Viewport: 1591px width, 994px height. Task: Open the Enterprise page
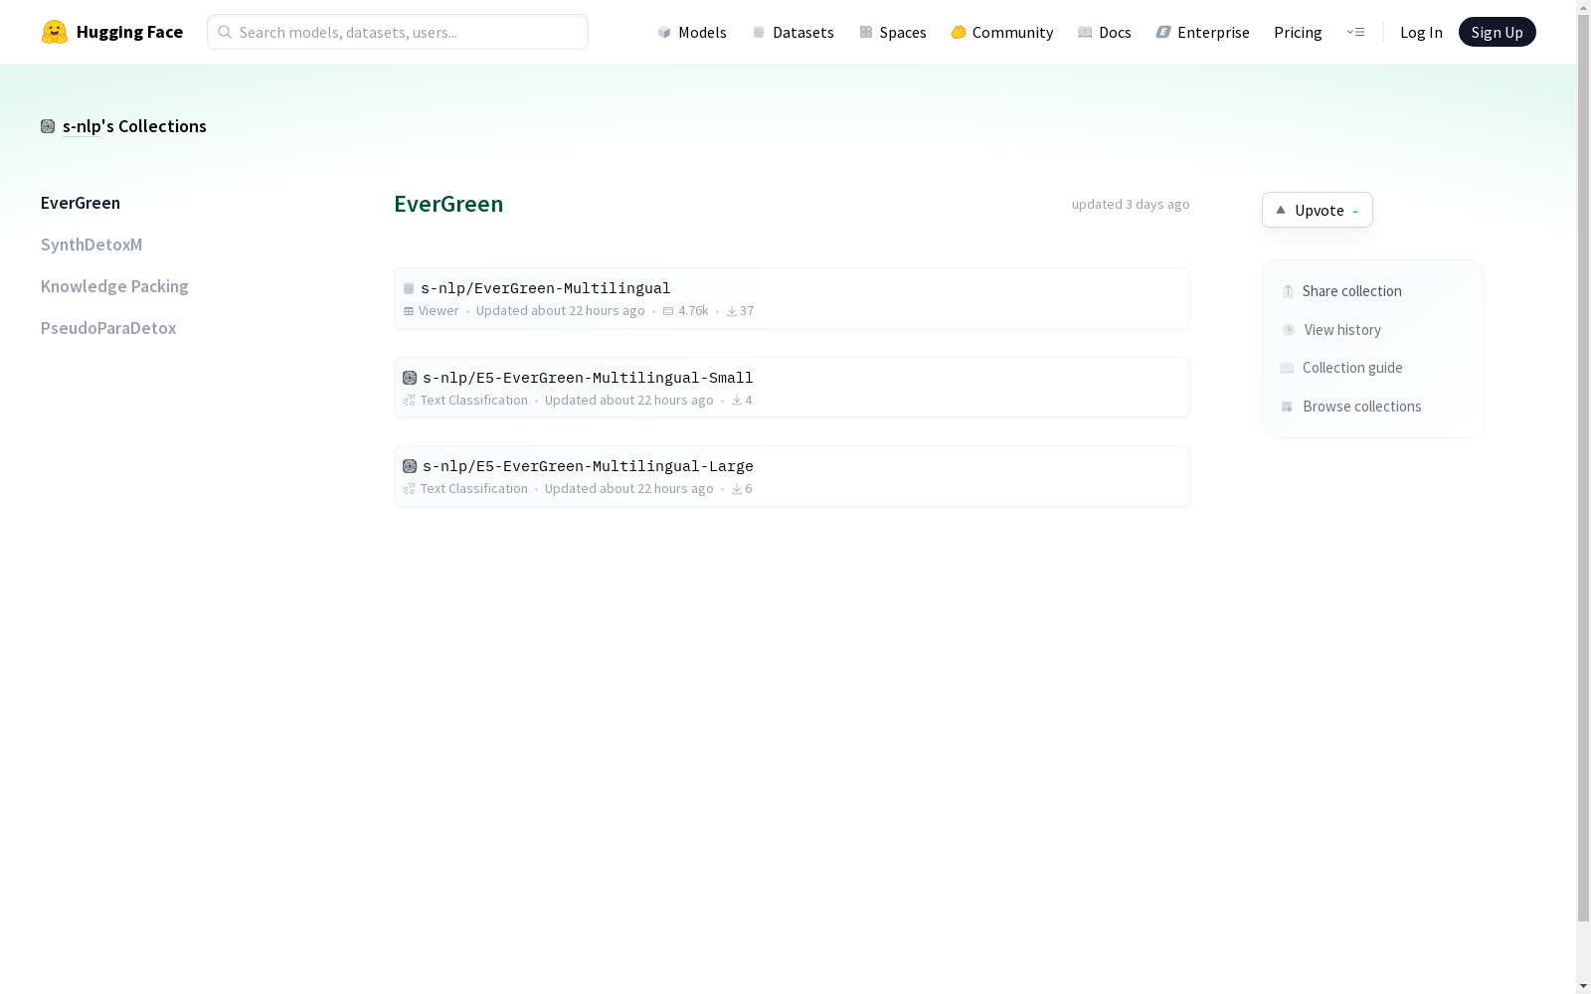(1202, 32)
